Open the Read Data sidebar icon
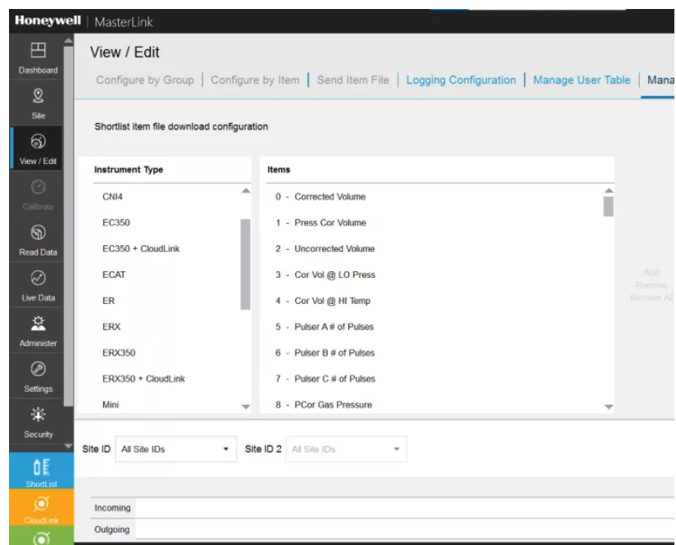Viewport: 676px width, 545px height. pos(38,239)
